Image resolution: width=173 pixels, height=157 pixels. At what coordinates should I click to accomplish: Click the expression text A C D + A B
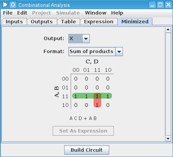point(83,118)
